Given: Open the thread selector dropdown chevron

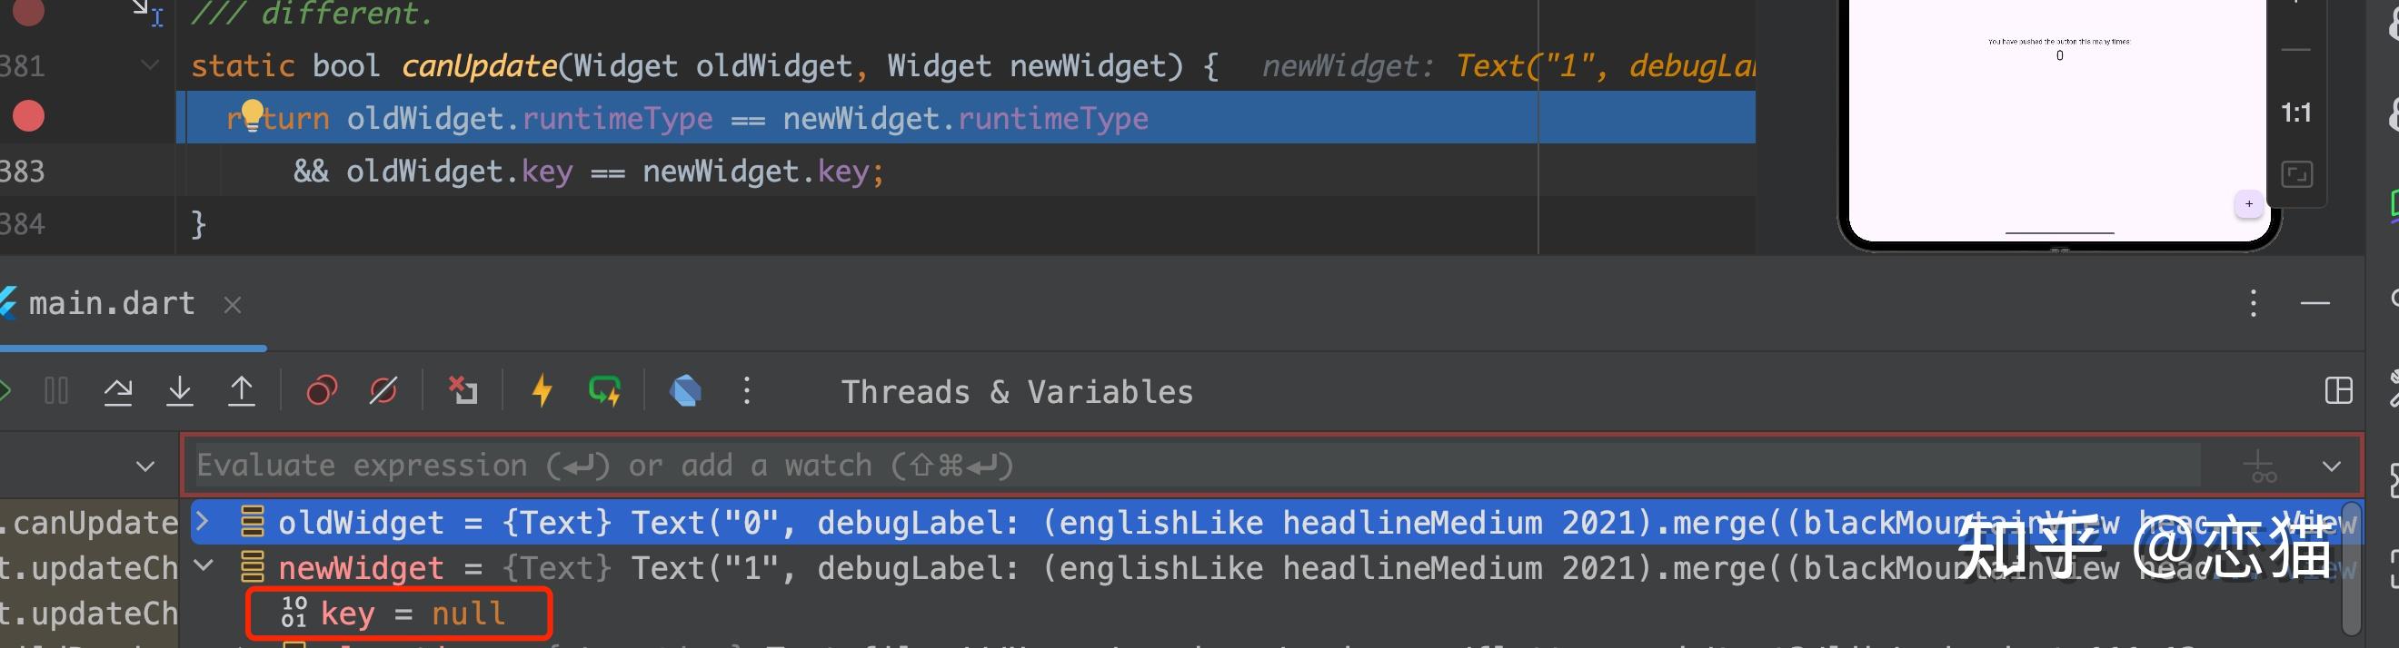Looking at the screenshot, I should pyautogui.click(x=145, y=466).
